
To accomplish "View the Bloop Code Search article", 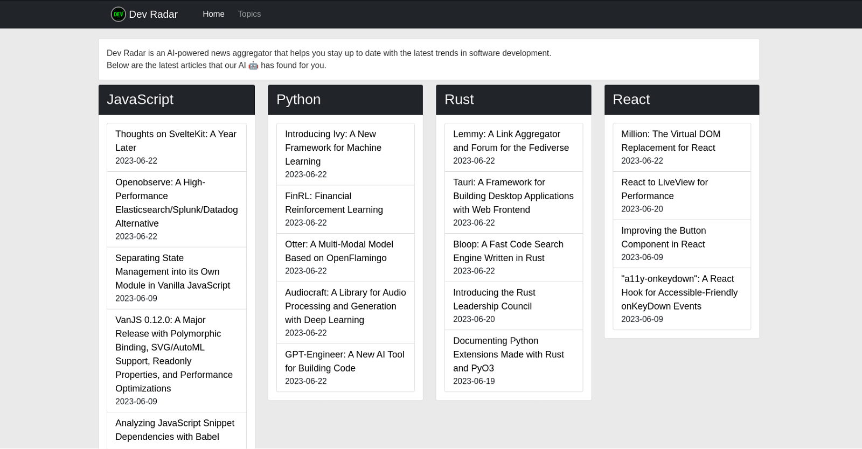I will point(508,251).
